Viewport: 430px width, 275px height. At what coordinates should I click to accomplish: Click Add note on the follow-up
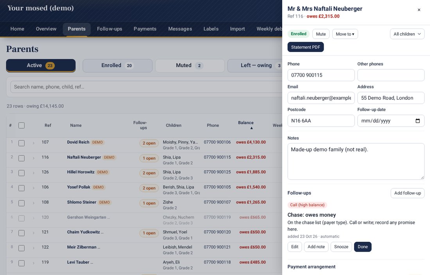(316, 247)
